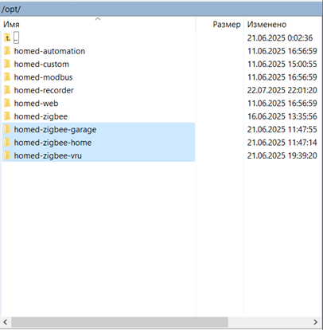Select the homed-zigbee-vru folder name
The image size is (323, 330).
[x=48, y=155]
